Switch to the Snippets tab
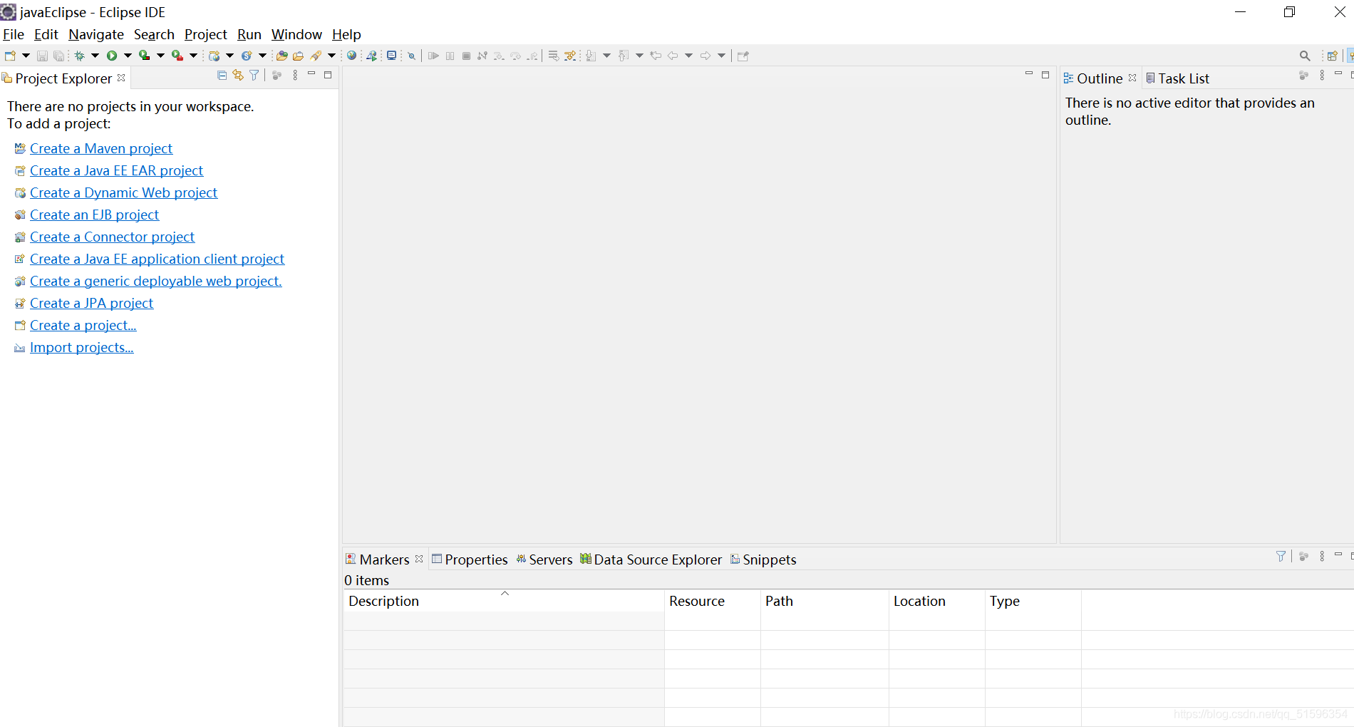1354x727 pixels. [x=763, y=560]
